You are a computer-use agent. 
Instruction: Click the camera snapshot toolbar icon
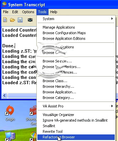click(30, 20)
